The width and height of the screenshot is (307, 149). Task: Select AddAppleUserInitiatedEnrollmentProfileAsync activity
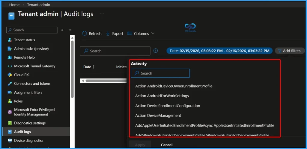point(204,125)
